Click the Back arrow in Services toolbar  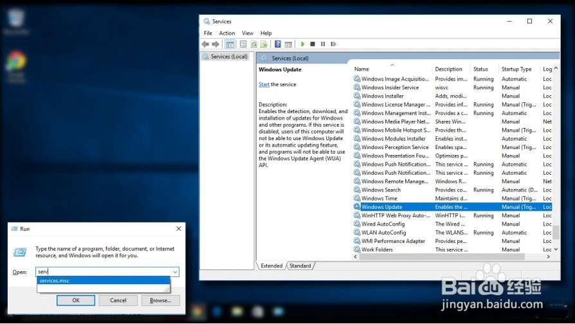(x=205, y=44)
